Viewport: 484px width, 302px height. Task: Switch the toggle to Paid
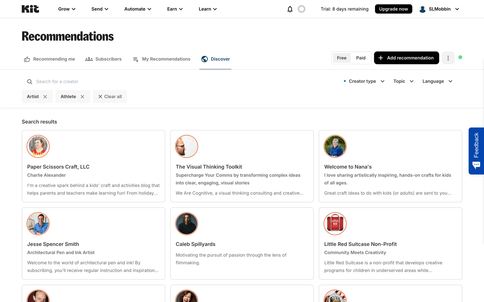coord(361,58)
